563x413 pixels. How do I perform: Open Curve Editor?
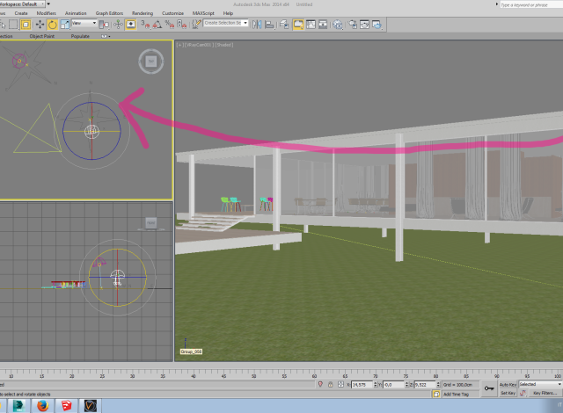[311, 25]
